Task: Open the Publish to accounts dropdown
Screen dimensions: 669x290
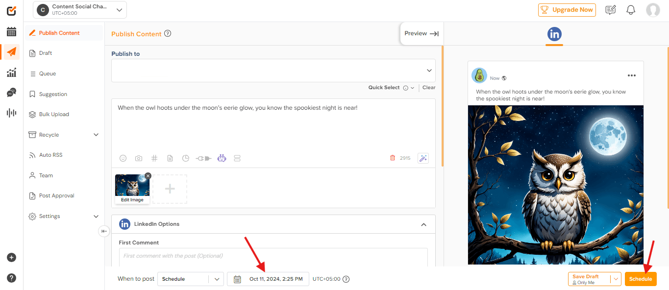Action: pos(429,70)
